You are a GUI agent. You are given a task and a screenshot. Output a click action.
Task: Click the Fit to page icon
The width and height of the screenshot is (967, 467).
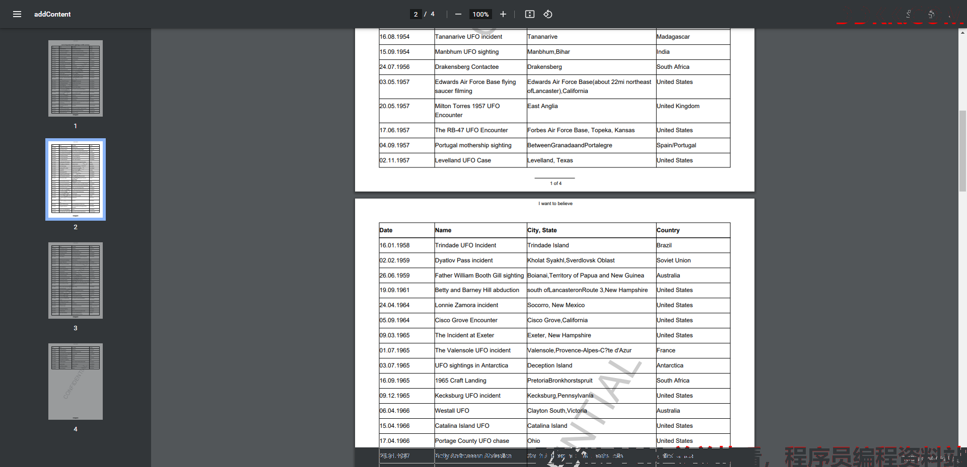pyautogui.click(x=530, y=14)
